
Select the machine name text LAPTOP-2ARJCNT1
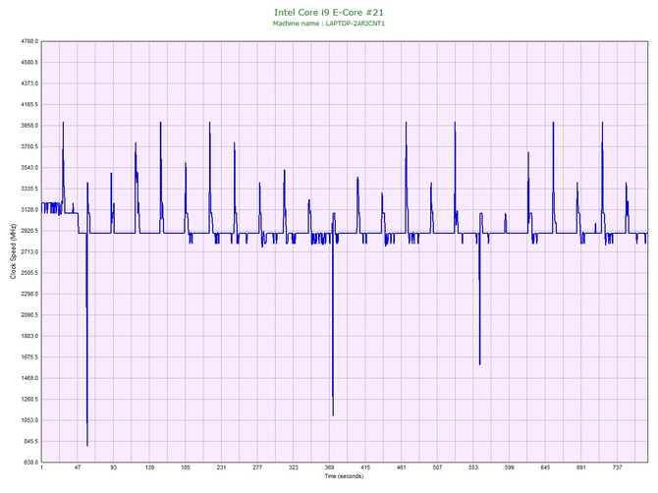pyautogui.click(x=355, y=24)
